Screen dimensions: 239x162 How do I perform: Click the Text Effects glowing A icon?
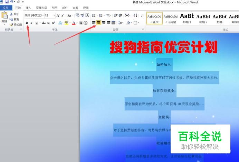pos(60,23)
